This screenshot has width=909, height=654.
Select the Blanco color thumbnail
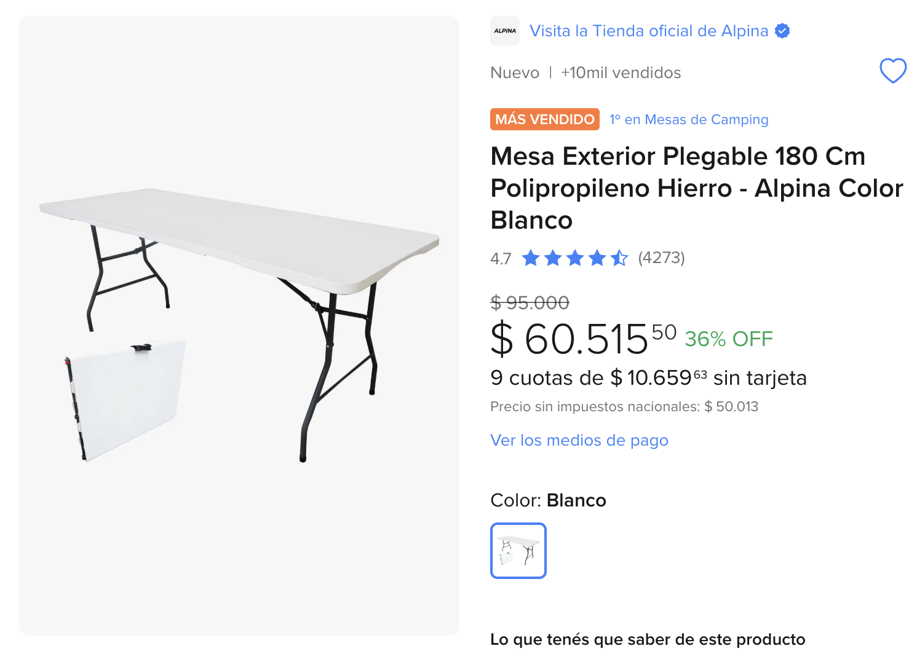point(518,551)
